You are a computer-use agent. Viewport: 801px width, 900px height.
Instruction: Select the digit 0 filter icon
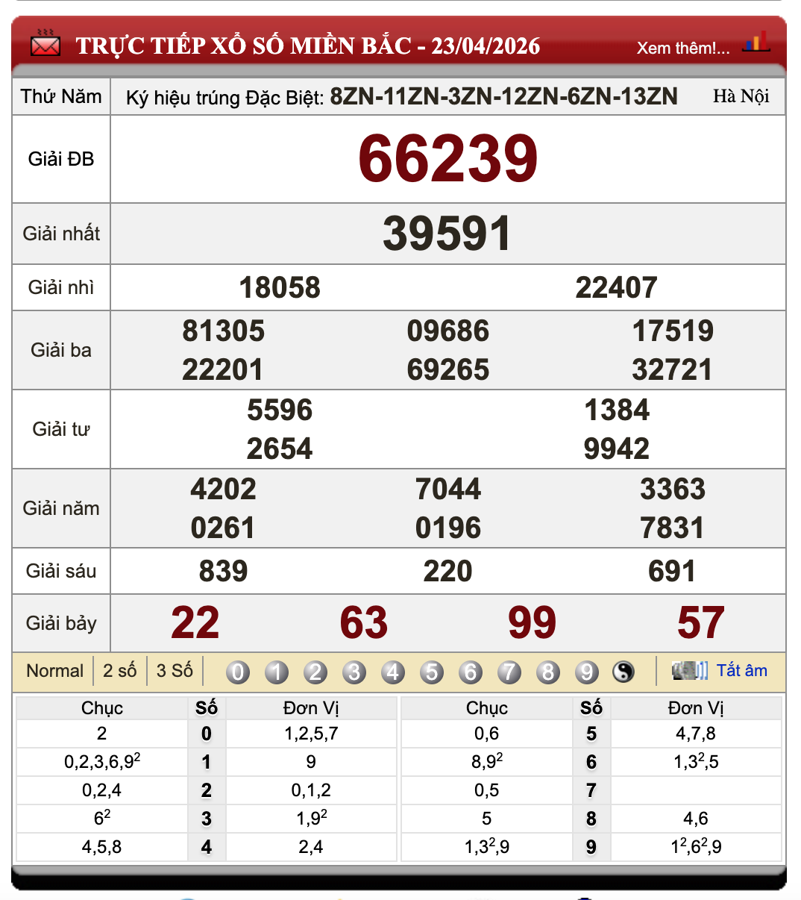[x=237, y=672]
